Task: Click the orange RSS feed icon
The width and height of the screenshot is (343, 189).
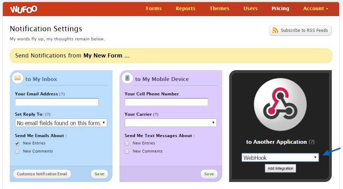Action: (275, 31)
